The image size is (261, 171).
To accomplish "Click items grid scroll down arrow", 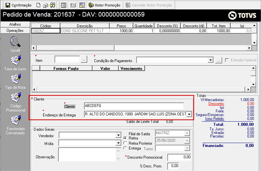I will coord(254,43).
